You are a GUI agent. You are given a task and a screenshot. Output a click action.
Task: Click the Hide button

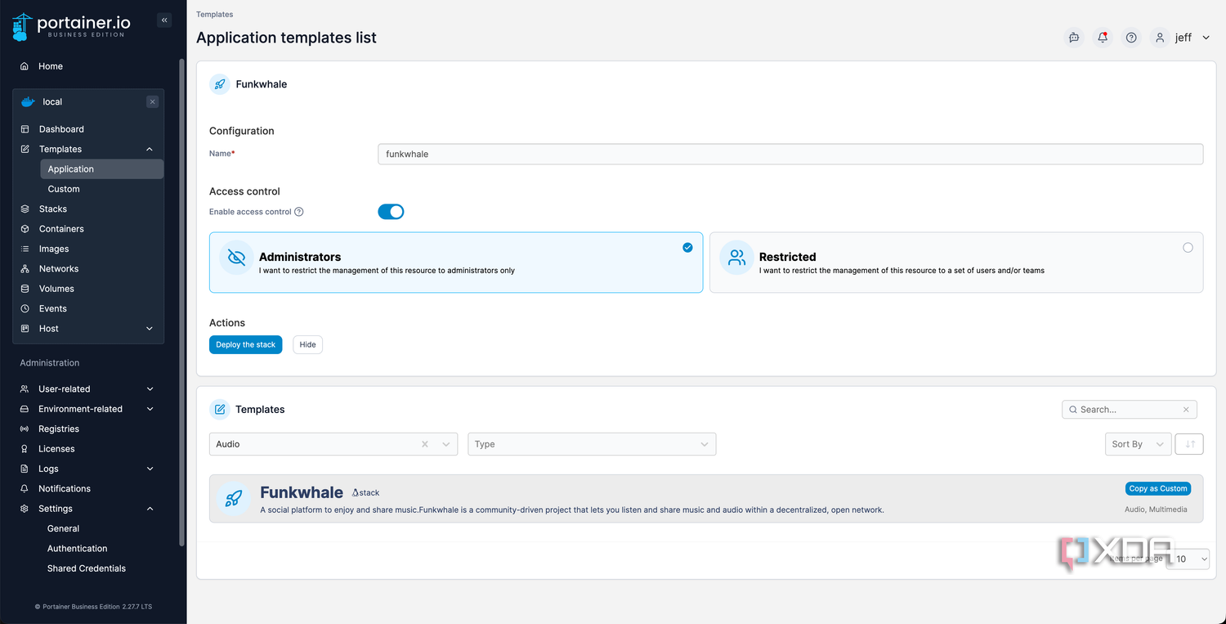[x=307, y=345]
